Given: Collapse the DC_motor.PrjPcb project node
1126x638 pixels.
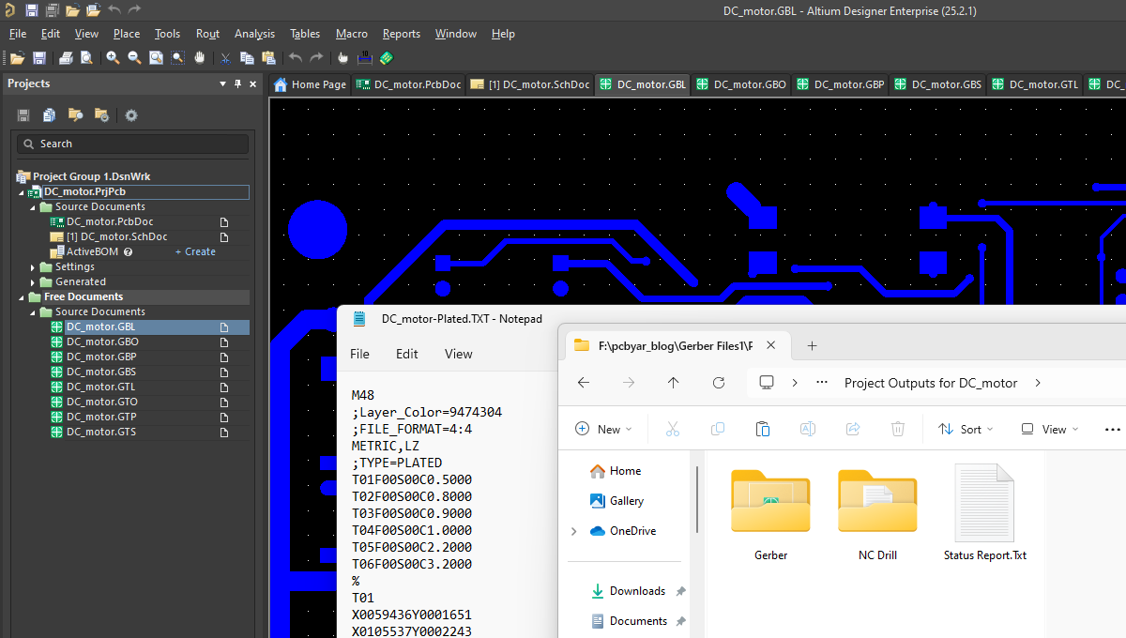Looking at the screenshot, I should point(22,192).
